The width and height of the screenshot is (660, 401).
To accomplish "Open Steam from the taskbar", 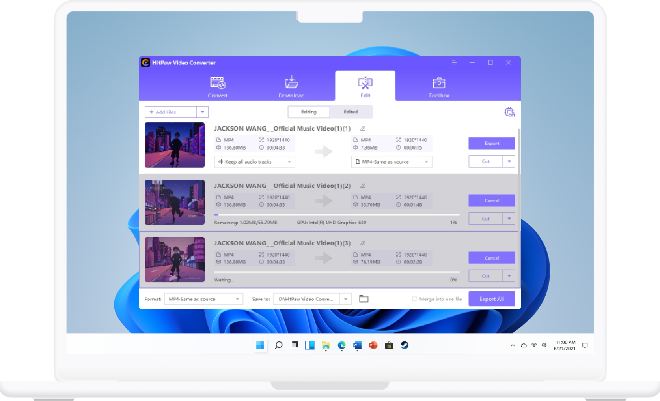I will [405, 345].
